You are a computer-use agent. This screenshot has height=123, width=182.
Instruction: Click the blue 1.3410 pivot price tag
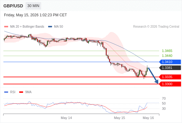170,62
